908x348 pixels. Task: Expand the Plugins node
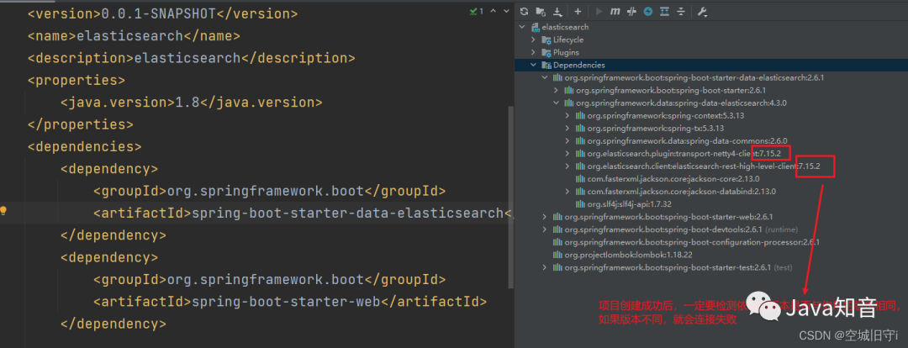tap(534, 53)
